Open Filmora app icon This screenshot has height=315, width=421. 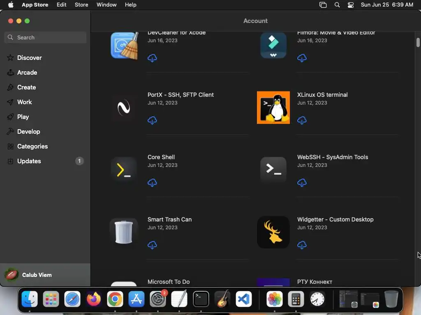(x=273, y=45)
